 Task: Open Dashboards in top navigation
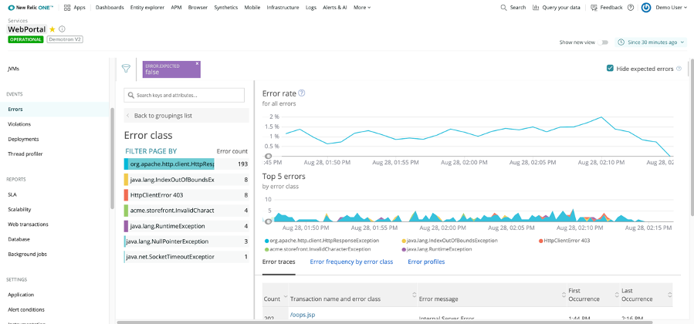click(110, 8)
